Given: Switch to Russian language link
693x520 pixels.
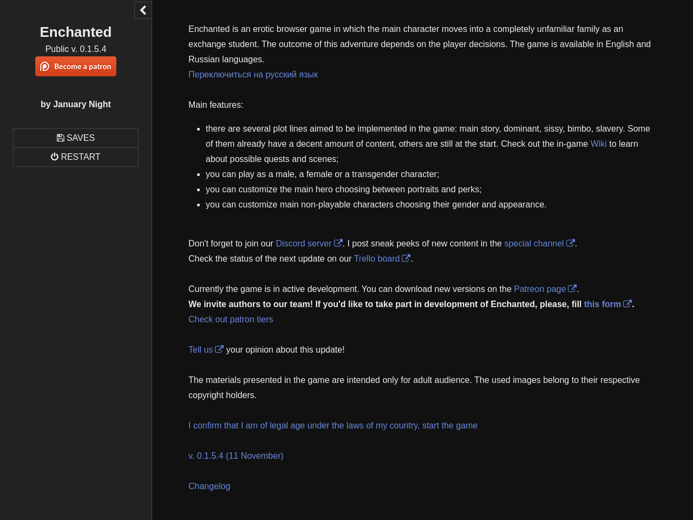Looking at the screenshot, I should pyautogui.click(x=253, y=75).
